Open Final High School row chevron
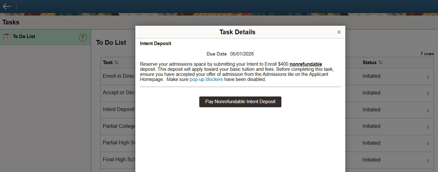This screenshot has height=172, width=438. coord(427,161)
